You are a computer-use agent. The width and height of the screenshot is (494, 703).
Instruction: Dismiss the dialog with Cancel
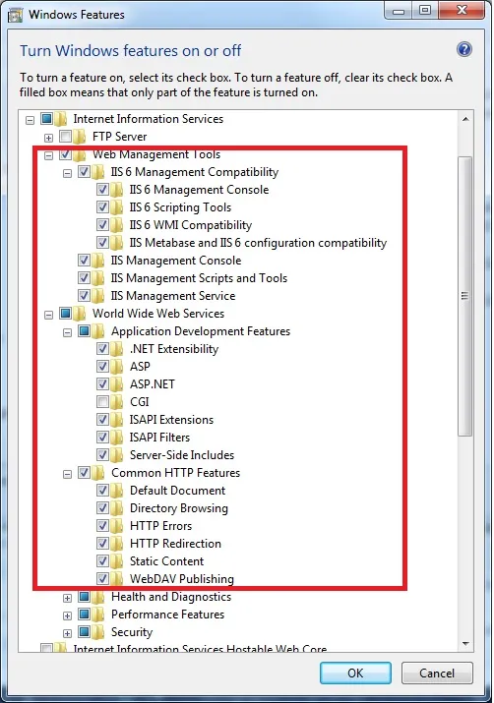coord(437,673)
